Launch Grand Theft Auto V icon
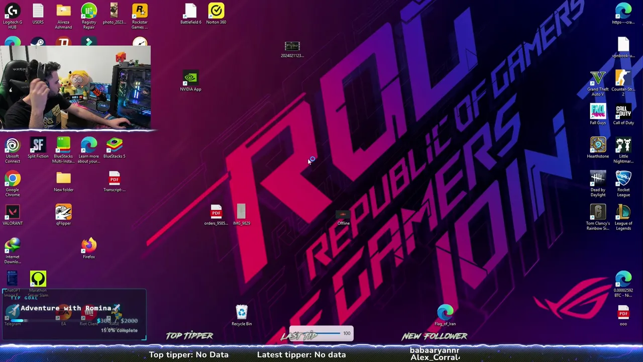643x362 pixels. [x=598, y=83]
